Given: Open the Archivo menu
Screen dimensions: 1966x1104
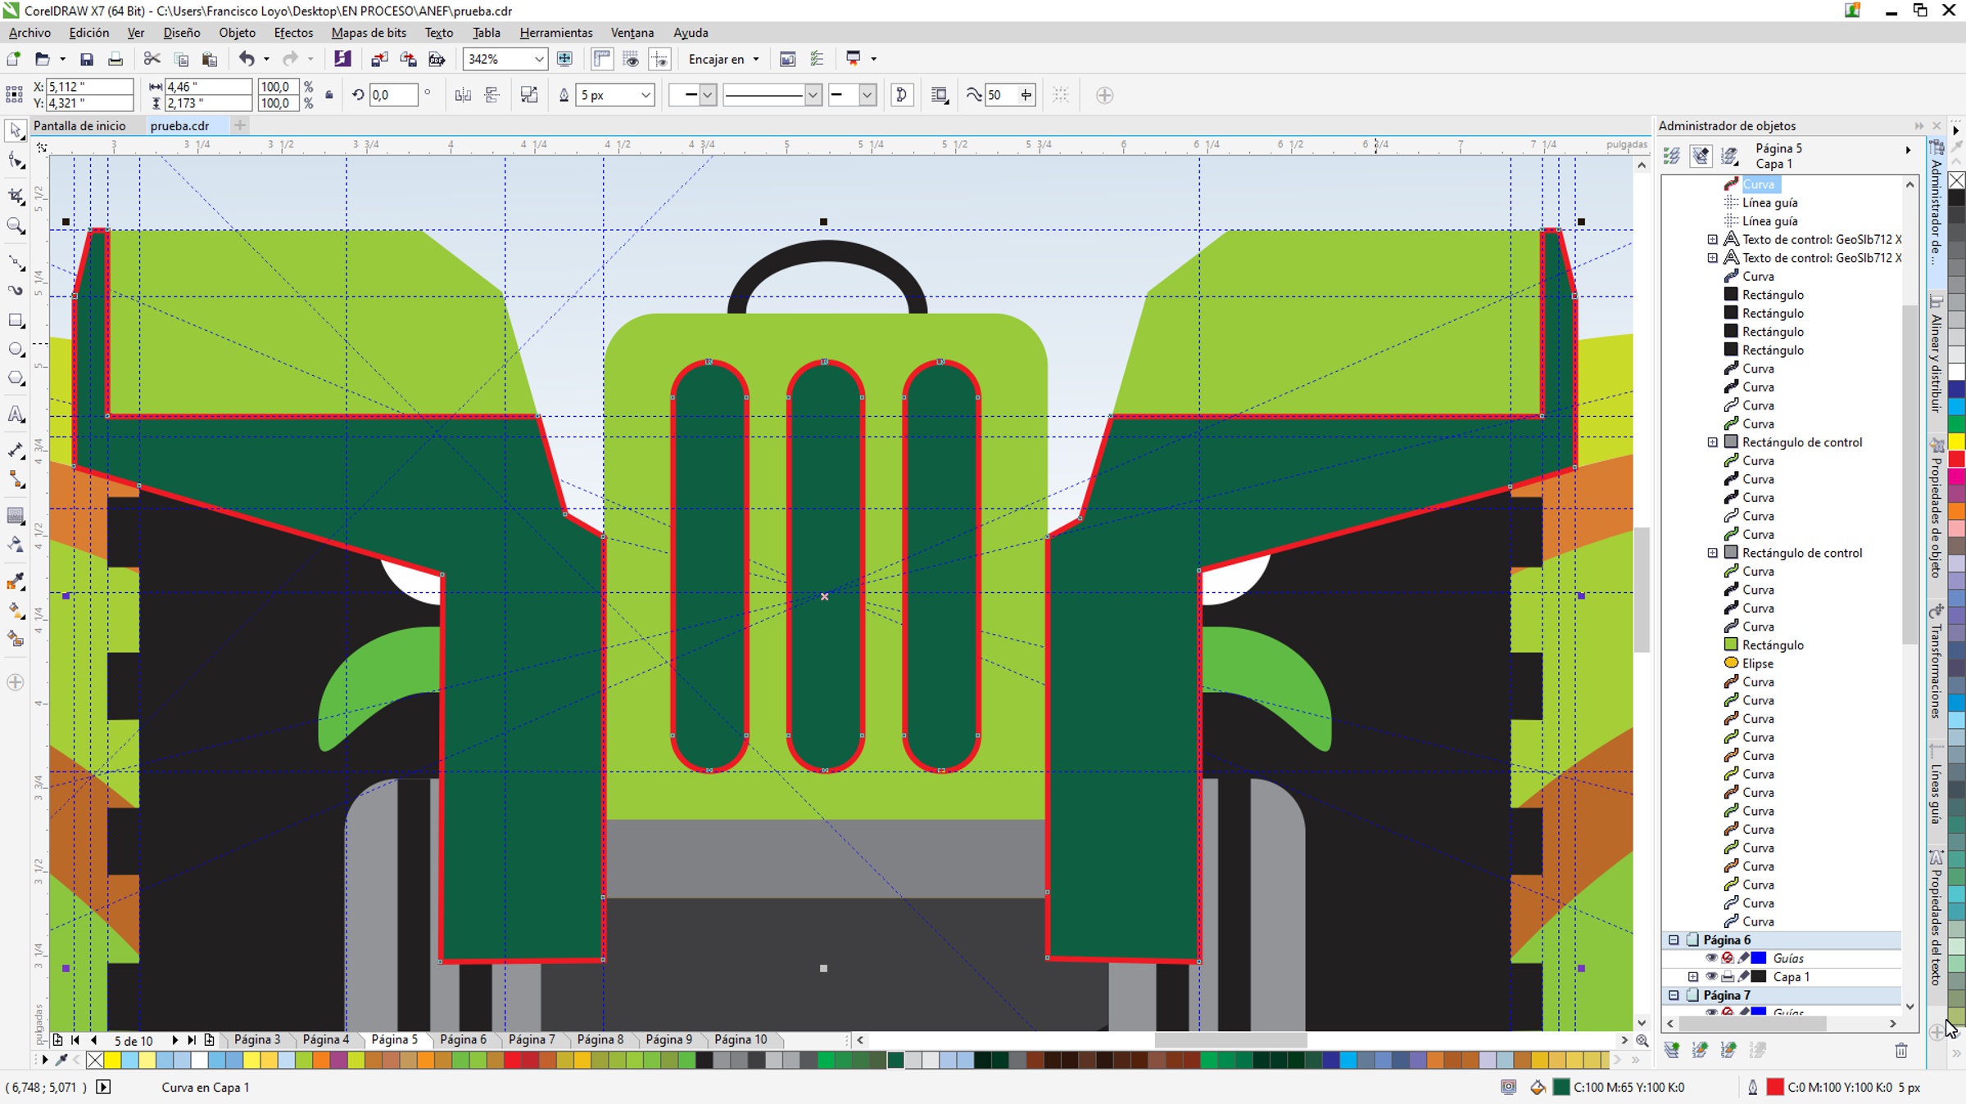Looking at the screenshot, I should pos(29,33).
